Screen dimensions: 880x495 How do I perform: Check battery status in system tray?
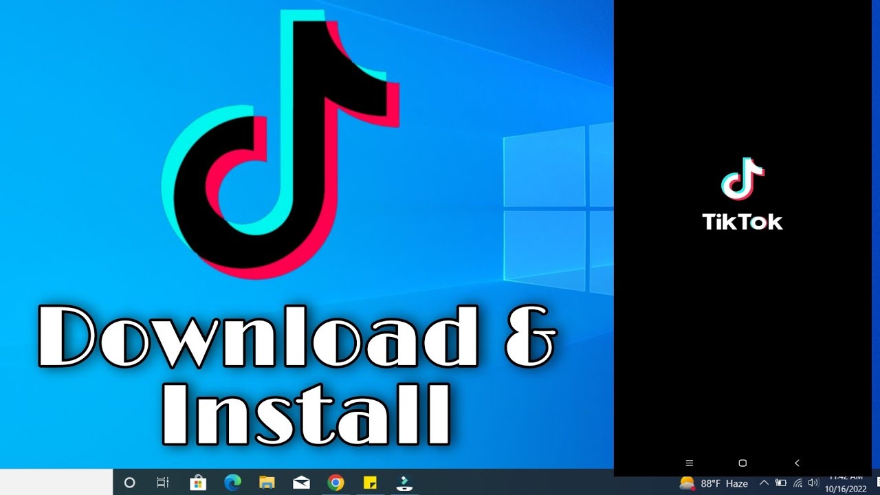[x=781, y=483]
